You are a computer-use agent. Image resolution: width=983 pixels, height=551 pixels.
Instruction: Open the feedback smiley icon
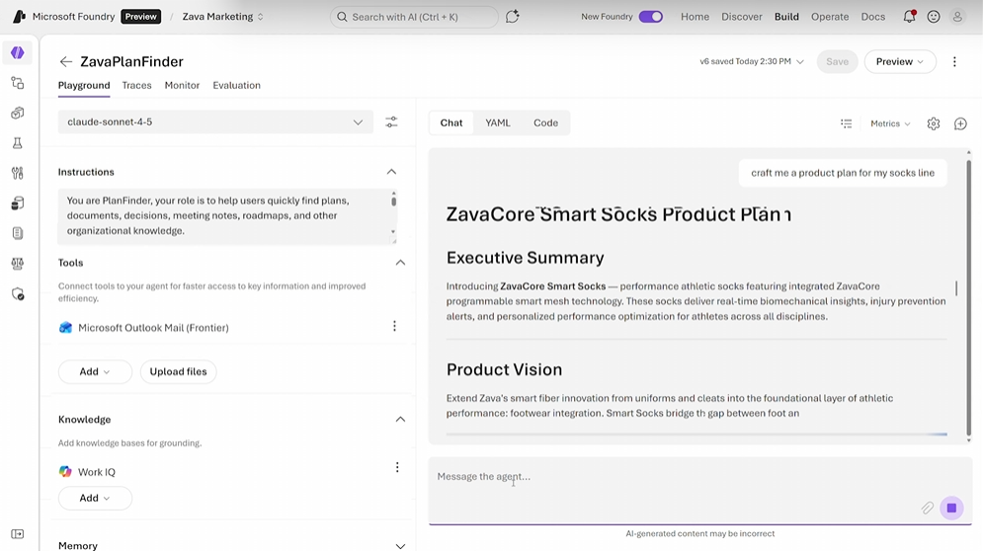point(934,17)
